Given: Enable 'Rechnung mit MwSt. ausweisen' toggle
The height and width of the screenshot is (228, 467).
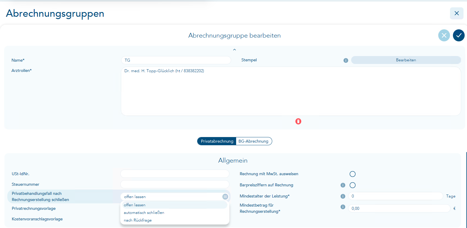Looking at the screenshot, I should (x=353, y=174).
